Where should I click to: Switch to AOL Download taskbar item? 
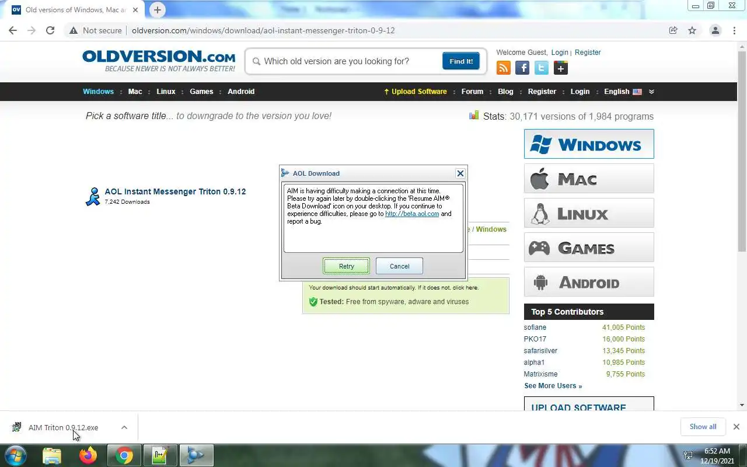[196, 455]
